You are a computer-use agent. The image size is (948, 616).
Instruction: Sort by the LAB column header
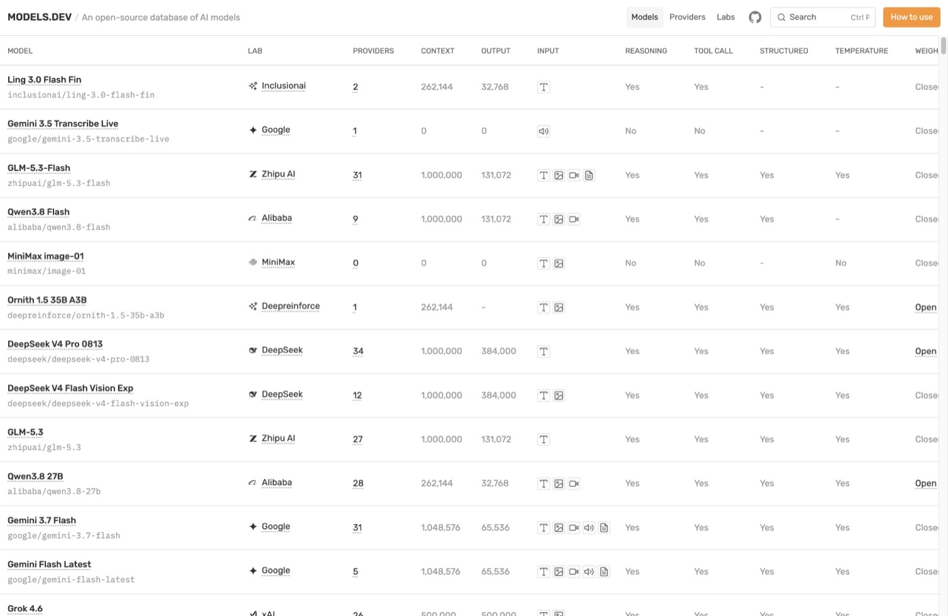click(255, 51)
